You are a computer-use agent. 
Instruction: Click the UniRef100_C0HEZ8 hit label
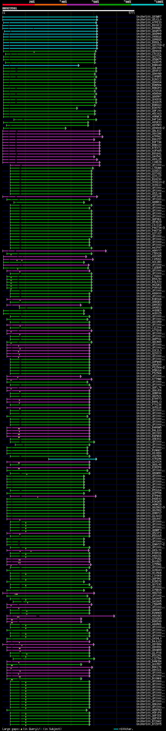click(149, 162)
